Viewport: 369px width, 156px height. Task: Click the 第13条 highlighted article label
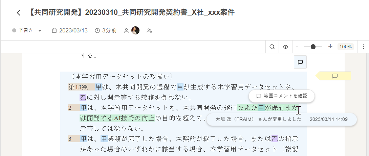click(78, 87)
